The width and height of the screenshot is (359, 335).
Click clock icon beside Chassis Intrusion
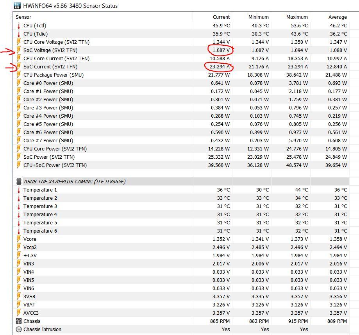point(19,329)
